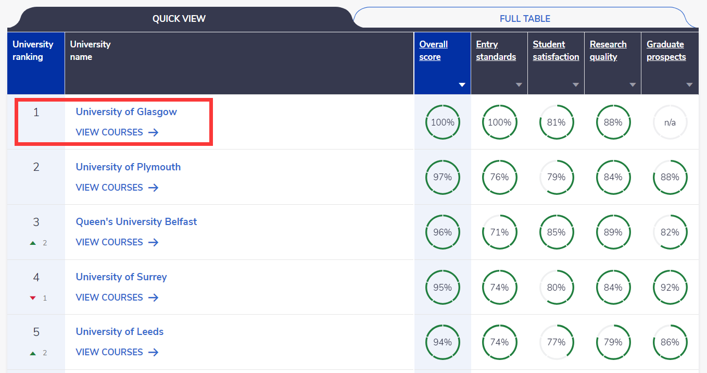Click green up arrow under rank 3
The image size is (707, 373).
pos(33,243)
